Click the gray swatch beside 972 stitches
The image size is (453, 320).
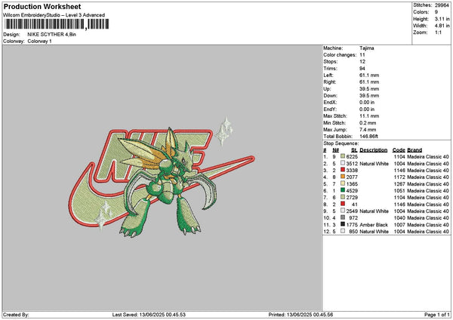coord(343,217)
